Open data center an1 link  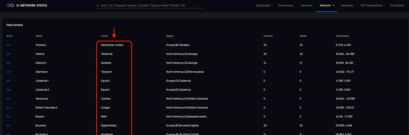pos(9,45)
